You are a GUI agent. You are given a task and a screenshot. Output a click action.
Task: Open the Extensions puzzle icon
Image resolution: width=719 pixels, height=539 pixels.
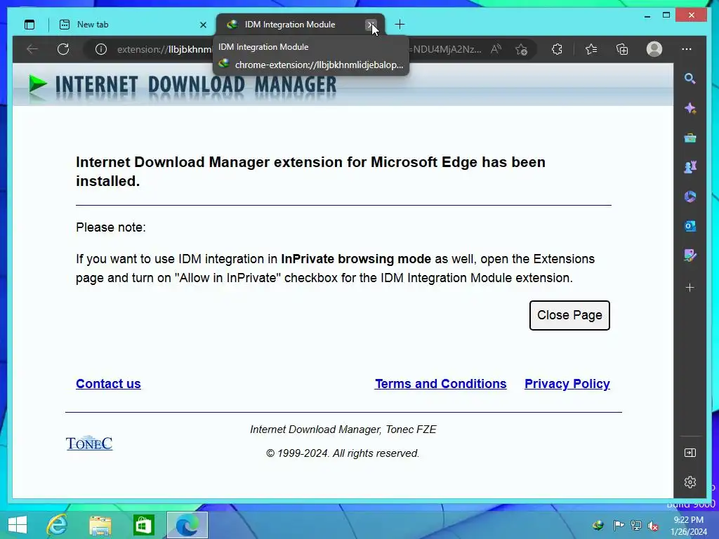pos(557,49)
